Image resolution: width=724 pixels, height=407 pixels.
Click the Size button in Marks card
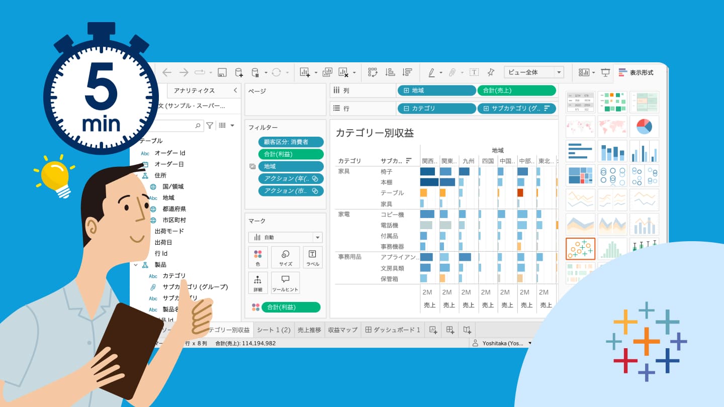point(286,257)
